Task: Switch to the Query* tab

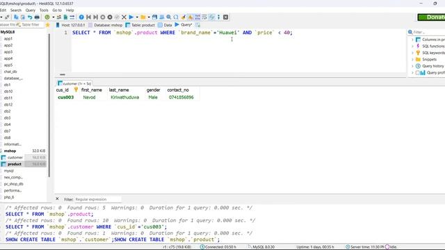Action: pos(184,25)
